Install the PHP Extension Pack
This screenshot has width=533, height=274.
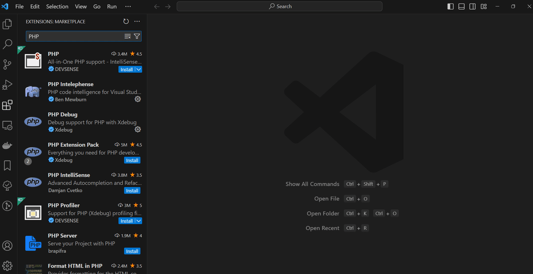click(x=132, y=160)
